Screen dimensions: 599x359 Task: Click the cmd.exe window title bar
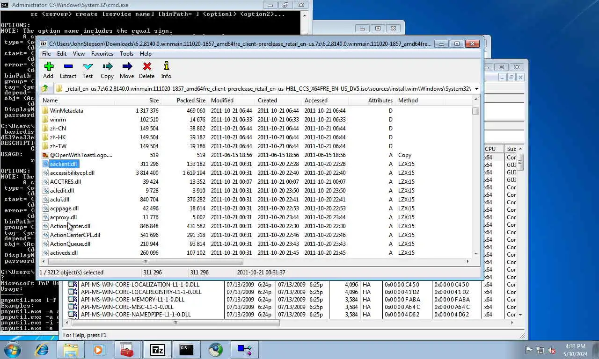coord(131,5)
